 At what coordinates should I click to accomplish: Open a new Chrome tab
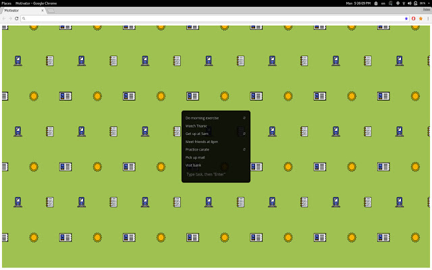click(x=51, y=11)
